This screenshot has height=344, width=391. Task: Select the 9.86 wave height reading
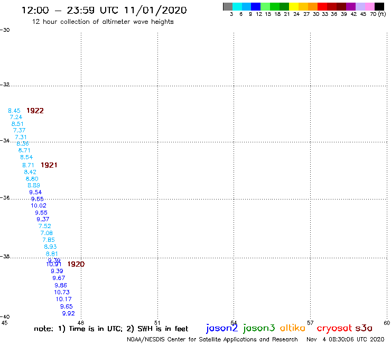click(61, 285)
